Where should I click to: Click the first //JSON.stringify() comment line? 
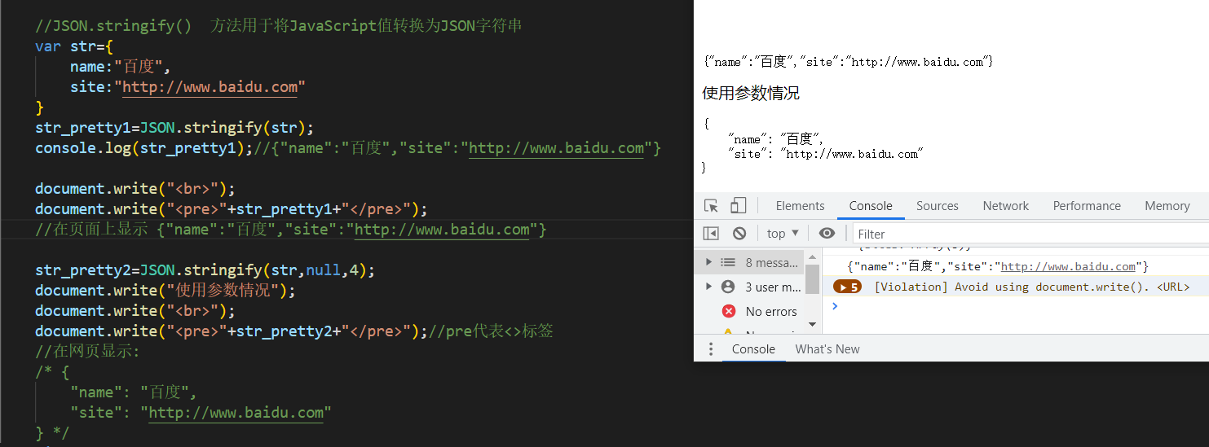[279, 26]
